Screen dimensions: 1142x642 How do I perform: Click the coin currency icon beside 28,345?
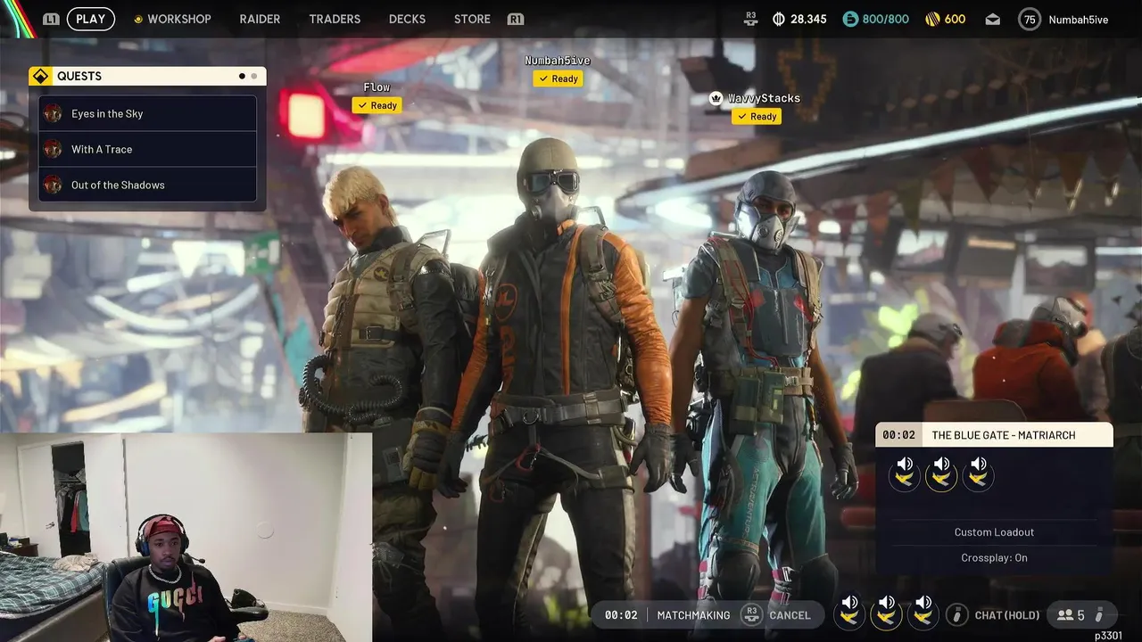pyautogui.click(x=778, y=19)
